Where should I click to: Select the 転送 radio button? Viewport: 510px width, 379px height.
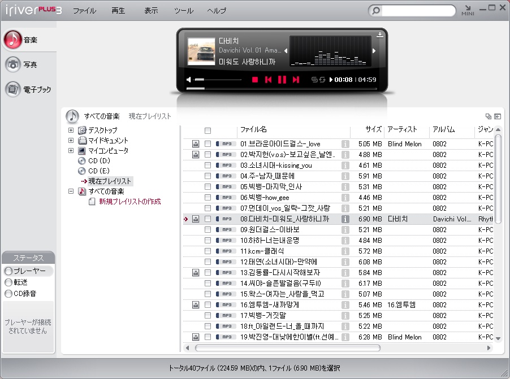coord(9,282)
